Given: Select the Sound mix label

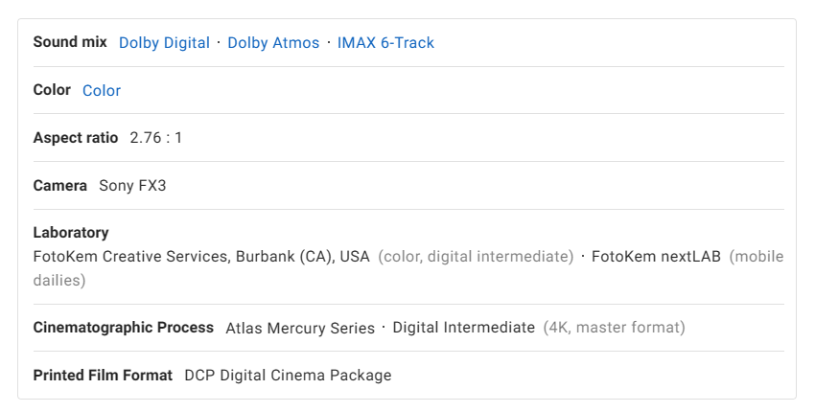Looking at the screenshot, I should pyautogui.click(x=70, y=42).
